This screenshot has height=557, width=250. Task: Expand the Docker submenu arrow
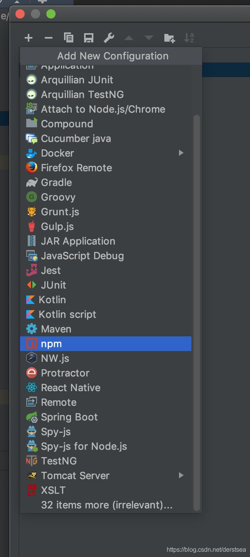[x=181, y=153]
